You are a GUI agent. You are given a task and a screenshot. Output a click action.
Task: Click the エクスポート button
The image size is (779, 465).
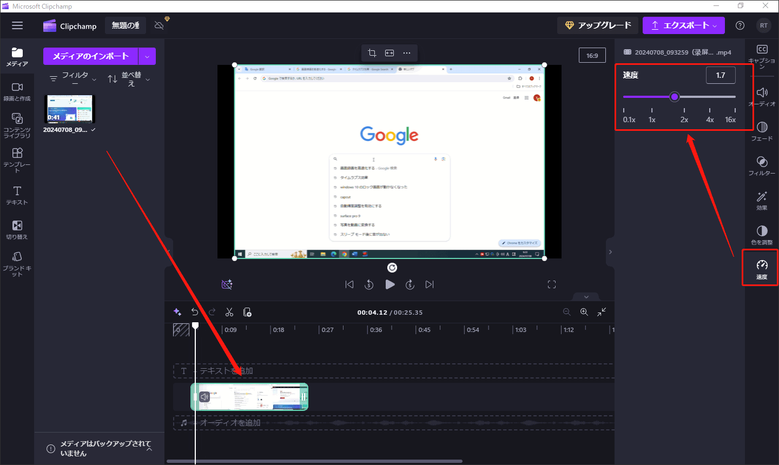click(683, 25)
